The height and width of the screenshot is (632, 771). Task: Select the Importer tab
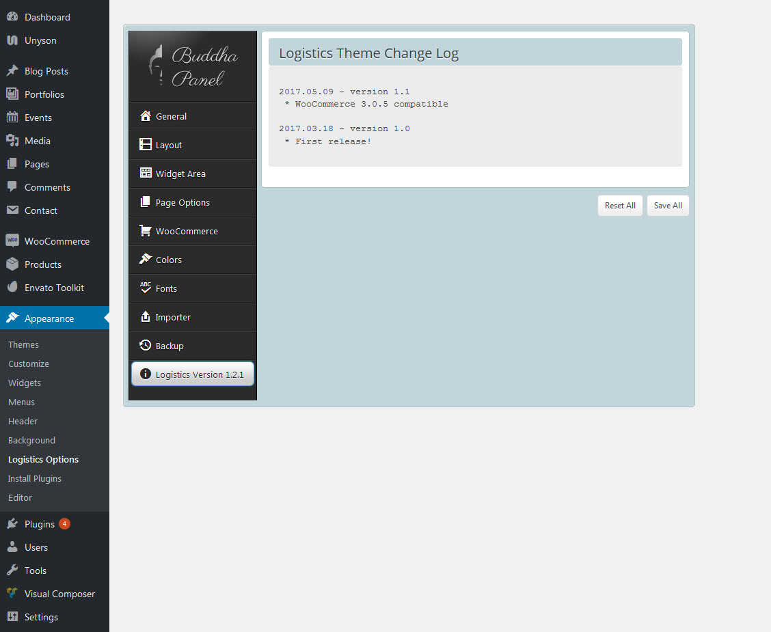pyautogui.click(x=193, y=317)
